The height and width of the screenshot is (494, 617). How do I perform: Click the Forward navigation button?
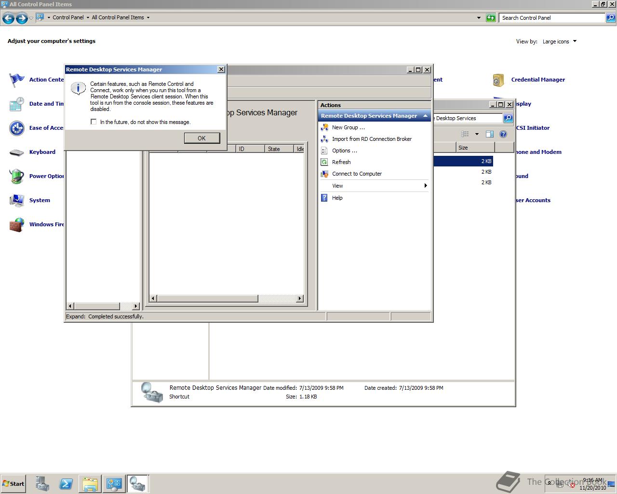pyautogui.click(x=22, y=18)
